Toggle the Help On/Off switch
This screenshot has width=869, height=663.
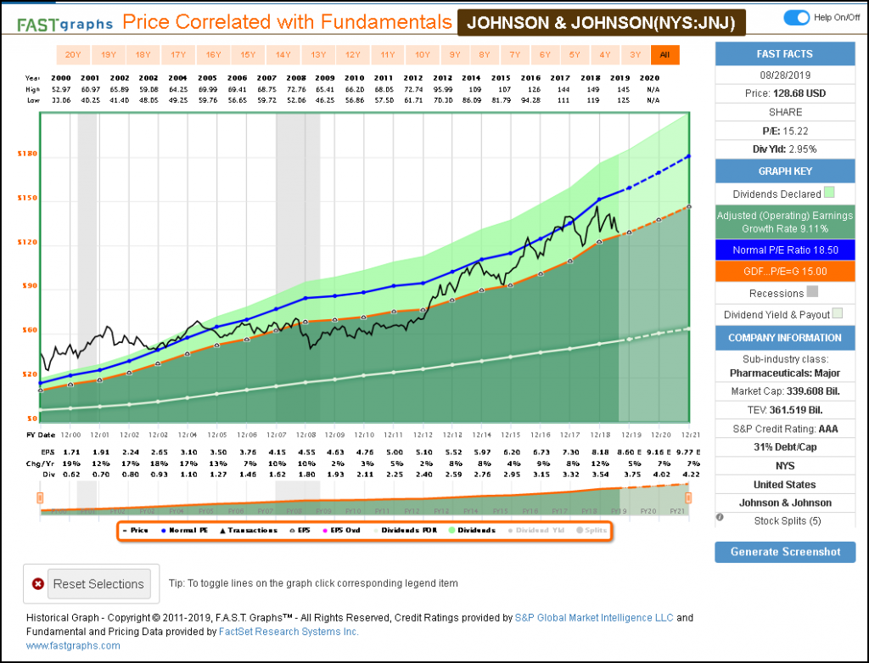tap(797, 18)
